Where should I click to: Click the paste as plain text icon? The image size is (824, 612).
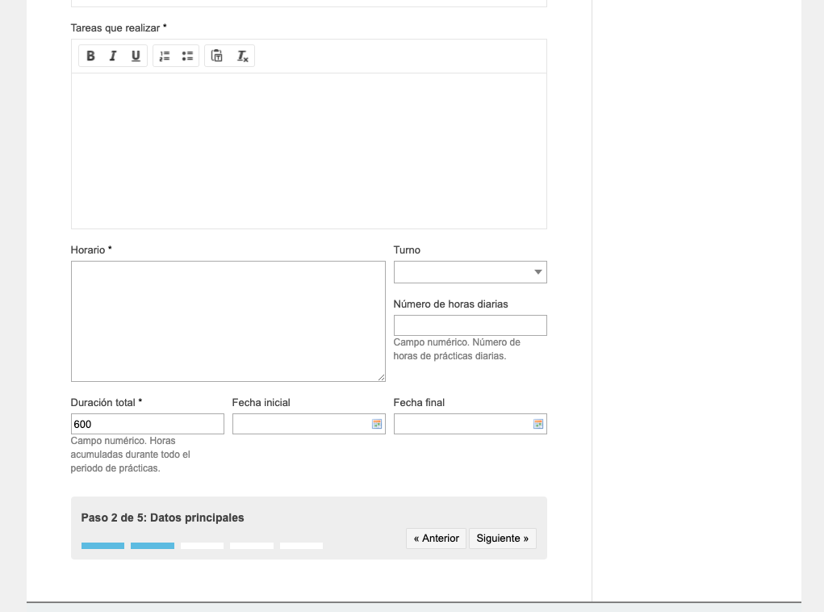point(217,57)
